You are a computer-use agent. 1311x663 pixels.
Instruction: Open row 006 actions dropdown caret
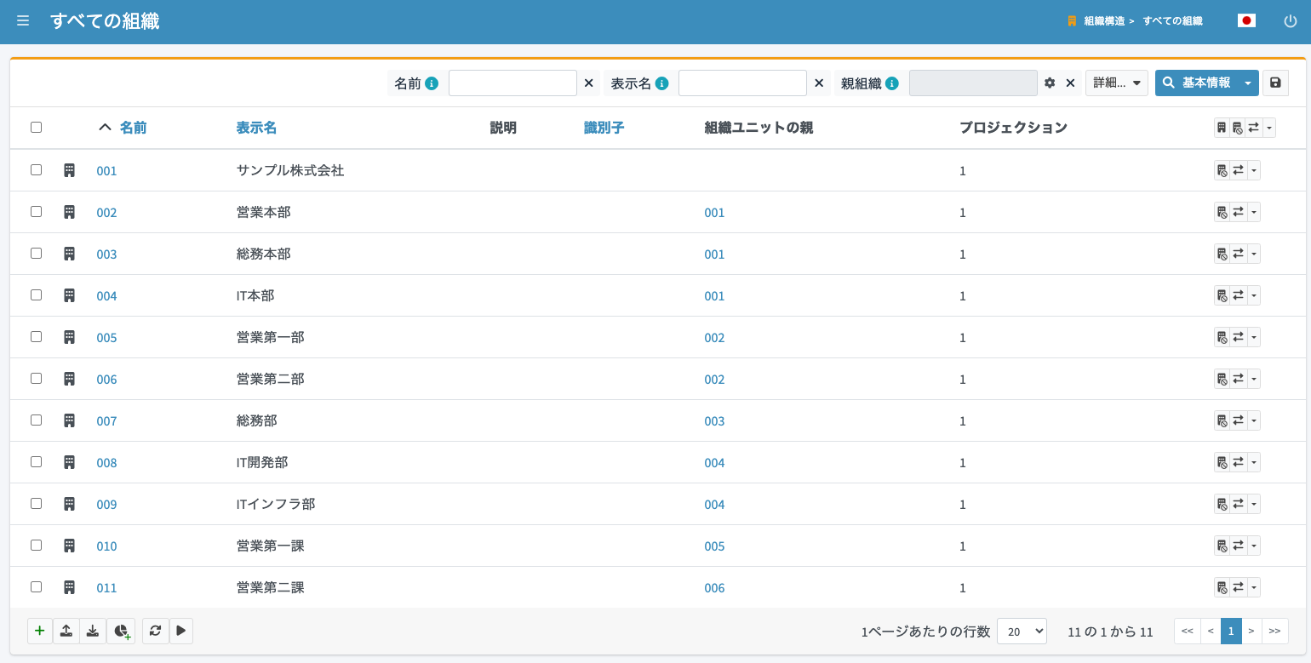[x=1253, y=379]
